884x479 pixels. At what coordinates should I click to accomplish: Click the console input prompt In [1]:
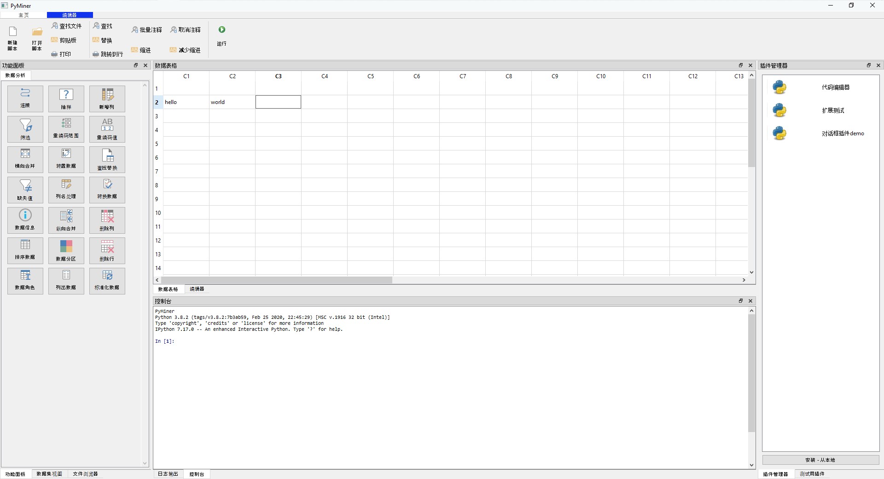[x=165, y=341]
